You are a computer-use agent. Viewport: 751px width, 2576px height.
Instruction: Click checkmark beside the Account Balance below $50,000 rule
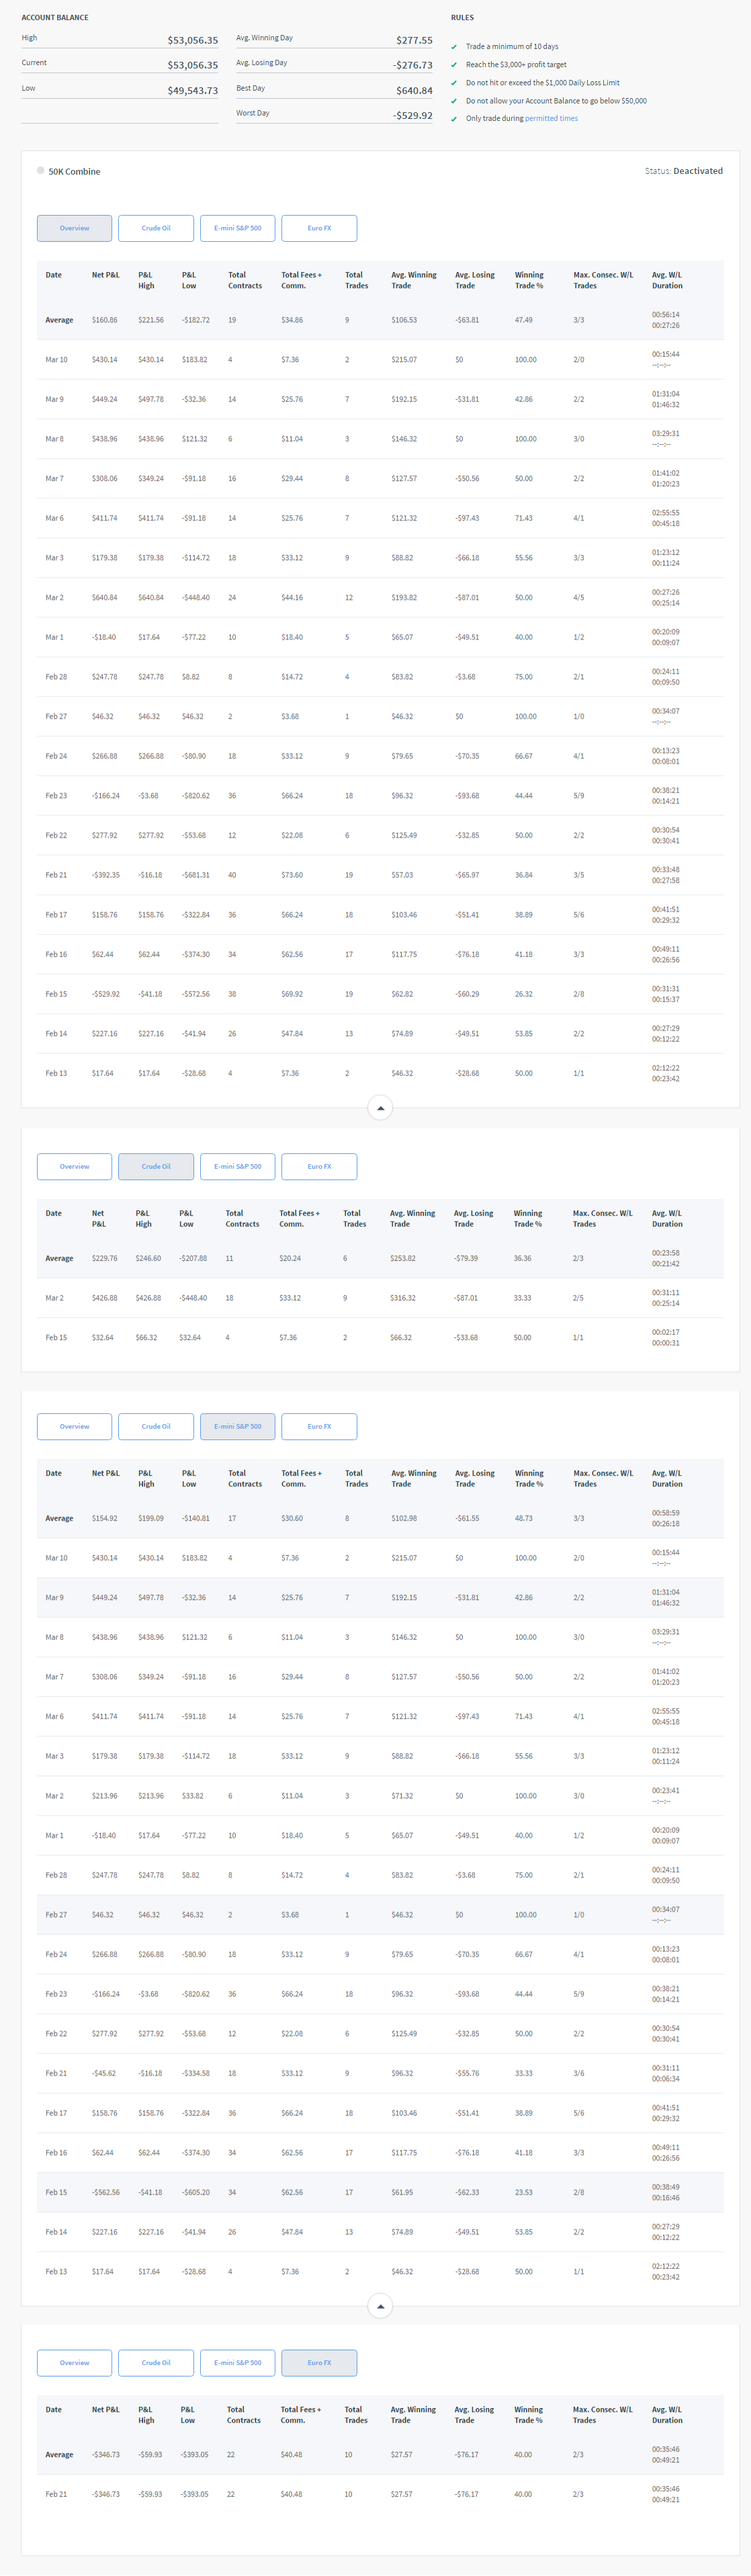454,101
